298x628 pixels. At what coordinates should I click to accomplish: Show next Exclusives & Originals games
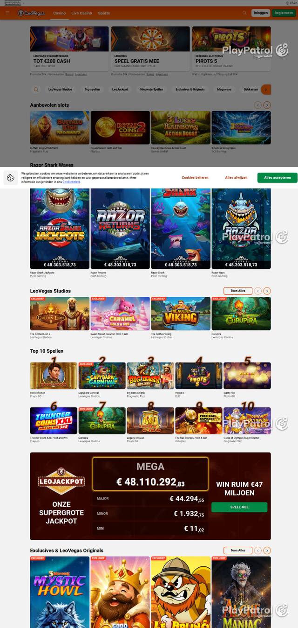(267, 551)
